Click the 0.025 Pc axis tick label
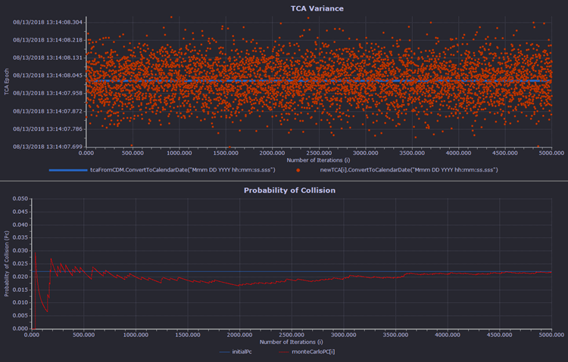The width and height of the screenshot is (568, 362). point(20,264)
